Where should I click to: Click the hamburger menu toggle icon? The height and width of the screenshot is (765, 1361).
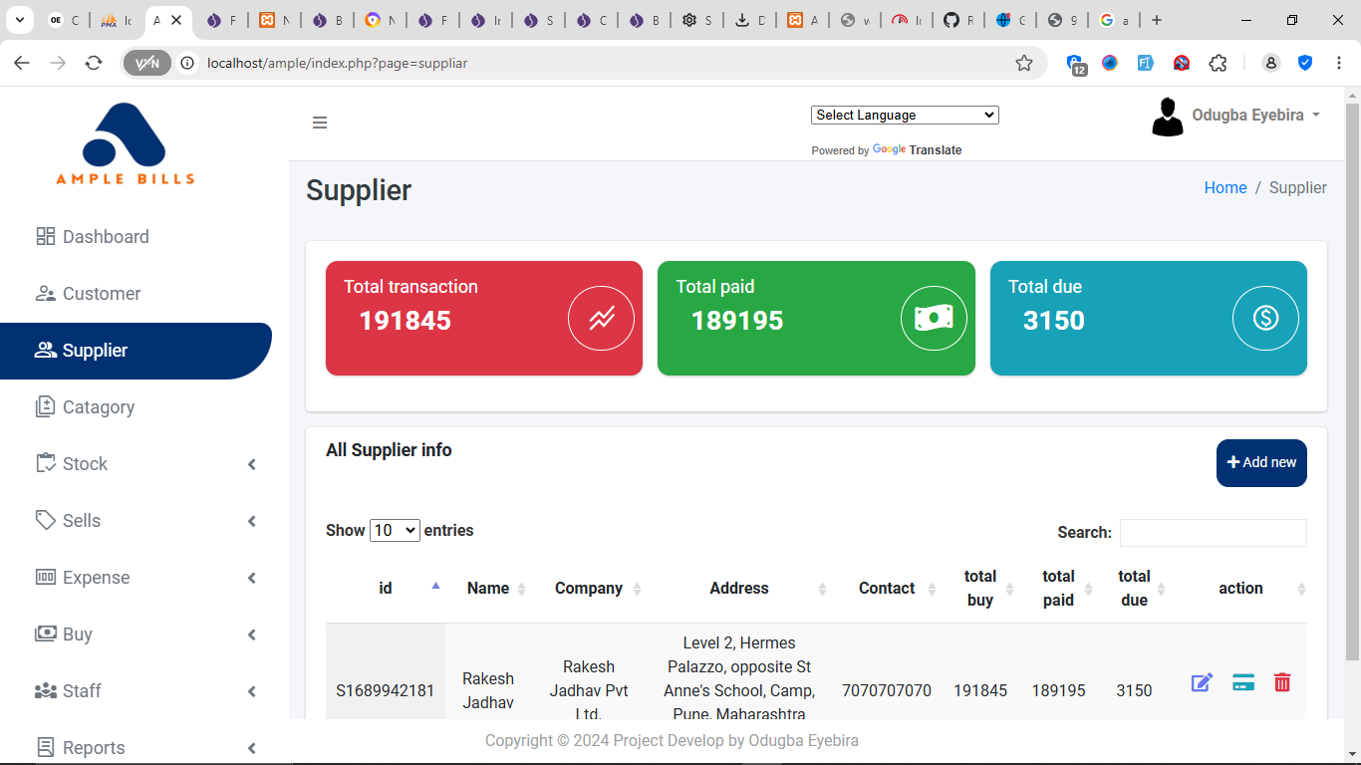(x=320, y=123)
